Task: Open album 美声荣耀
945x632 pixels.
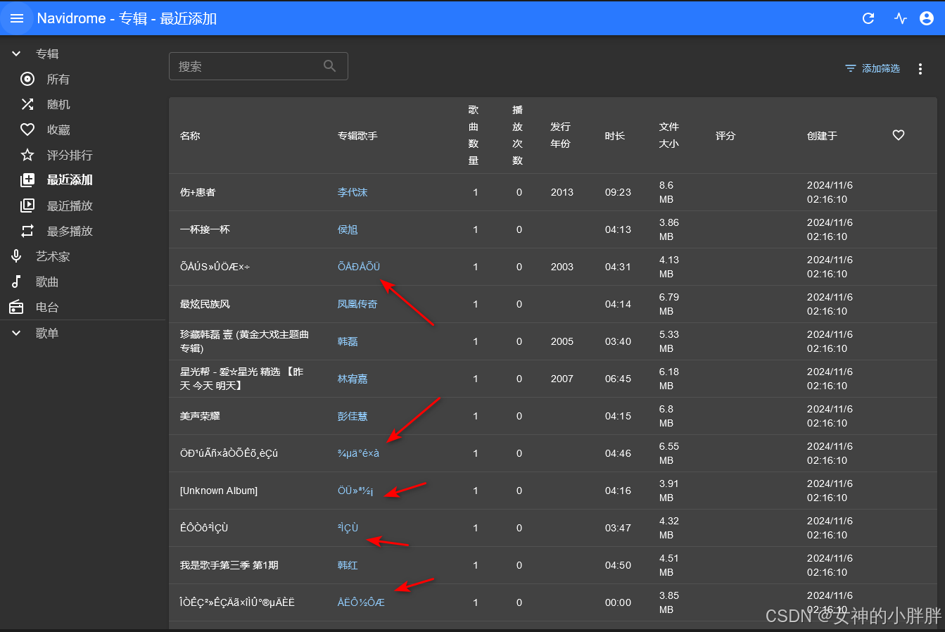Action: click(x=200, y=416)
